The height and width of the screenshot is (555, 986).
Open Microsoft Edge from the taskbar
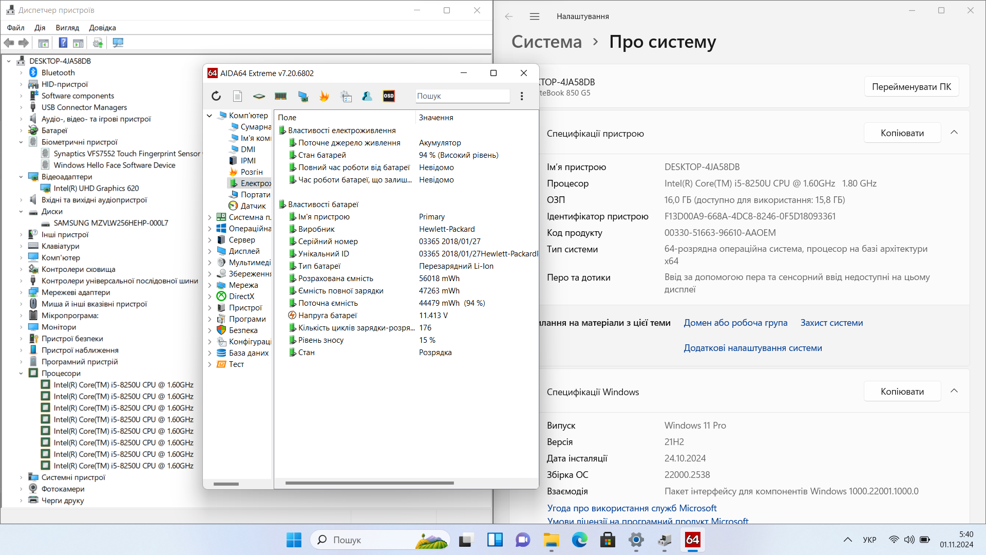click(579, 540)
